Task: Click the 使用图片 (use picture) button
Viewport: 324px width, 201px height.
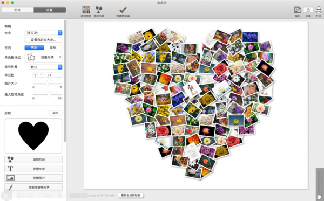Action: pos(33,178)
